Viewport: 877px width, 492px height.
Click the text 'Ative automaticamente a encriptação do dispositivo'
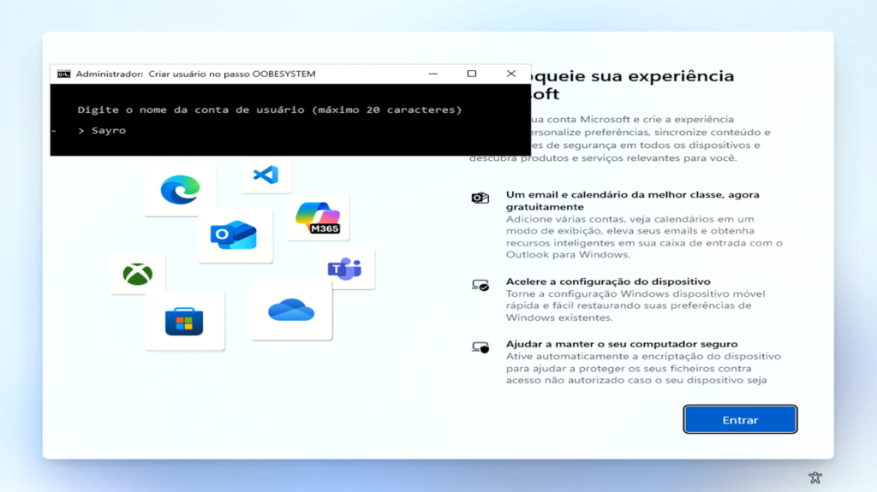pos(643,356)
